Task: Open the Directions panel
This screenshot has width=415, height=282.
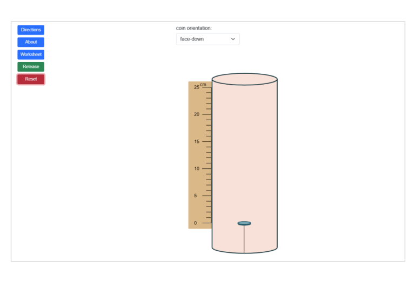Action: [31, 30]
